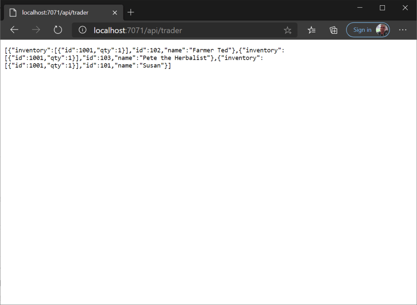This screenshot has height=305, width=417.
Task: Close the browser window
Action: click(405, 8)
